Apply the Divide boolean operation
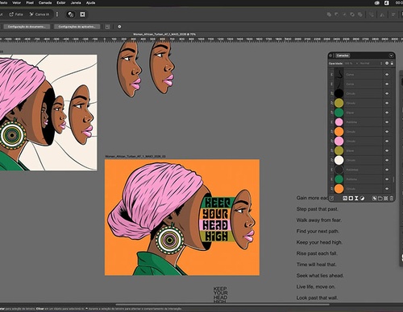This screenshot has height=312, width=403. tap(360, 14)
